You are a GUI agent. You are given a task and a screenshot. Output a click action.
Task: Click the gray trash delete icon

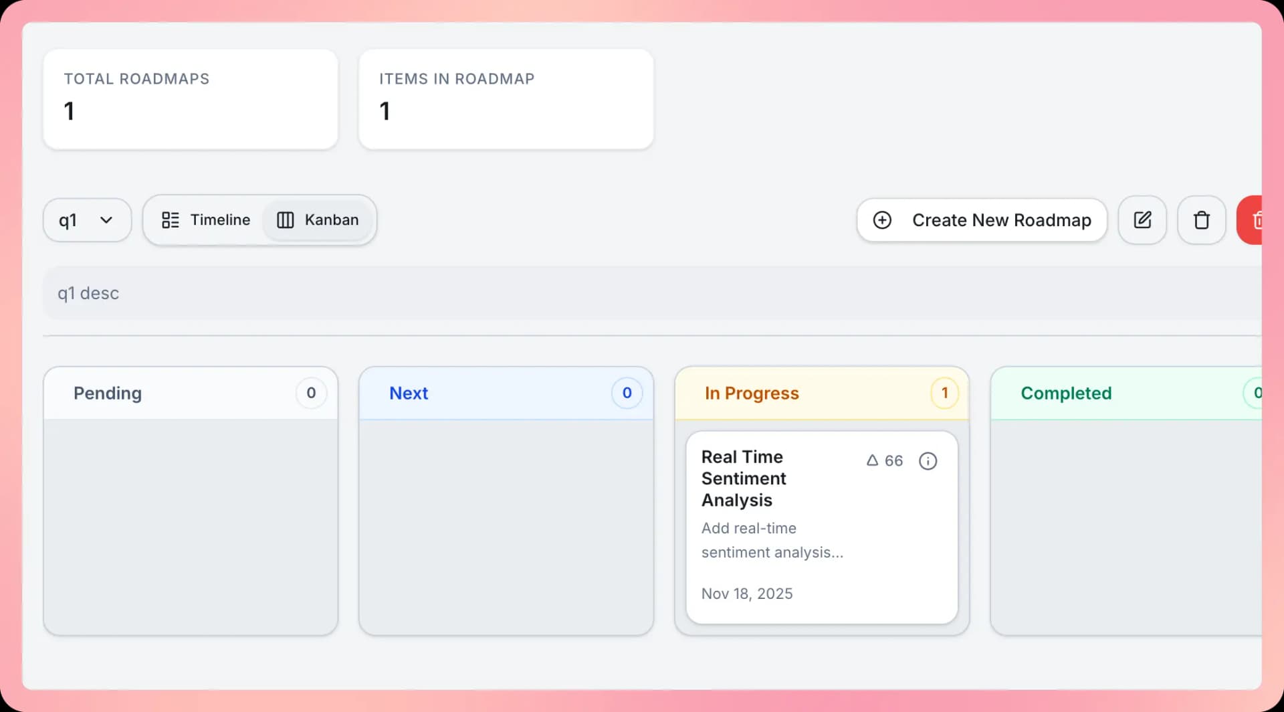click(1201, 220)
